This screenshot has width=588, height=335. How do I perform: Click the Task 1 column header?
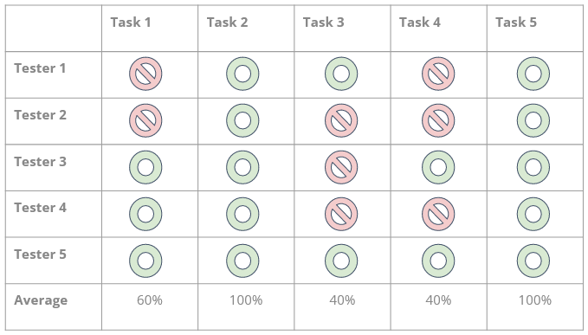pyautogui.click(x=131, y=23)
